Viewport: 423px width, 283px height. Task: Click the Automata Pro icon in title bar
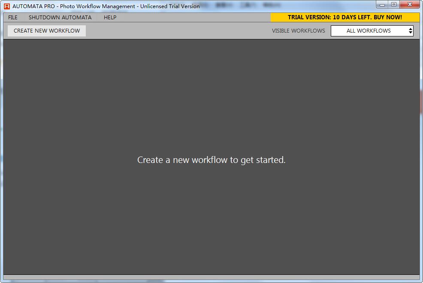coord(7,6)
